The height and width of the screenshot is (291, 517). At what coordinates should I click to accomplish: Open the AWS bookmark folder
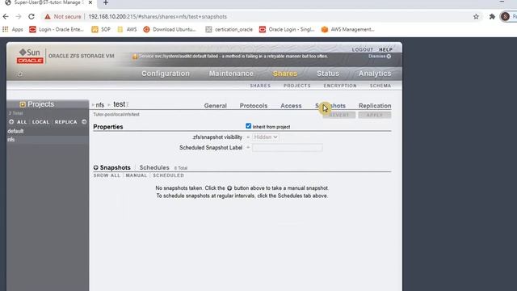(127, 29)
